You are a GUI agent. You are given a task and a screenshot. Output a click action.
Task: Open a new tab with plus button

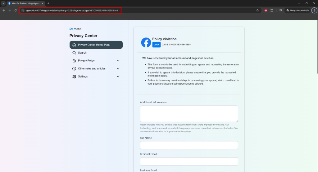(48, 3)
